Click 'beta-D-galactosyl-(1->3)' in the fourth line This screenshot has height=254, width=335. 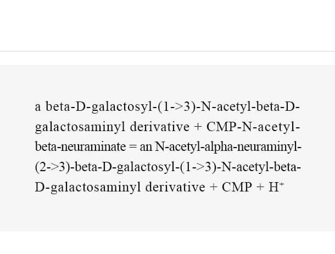(x=146, y=167)
